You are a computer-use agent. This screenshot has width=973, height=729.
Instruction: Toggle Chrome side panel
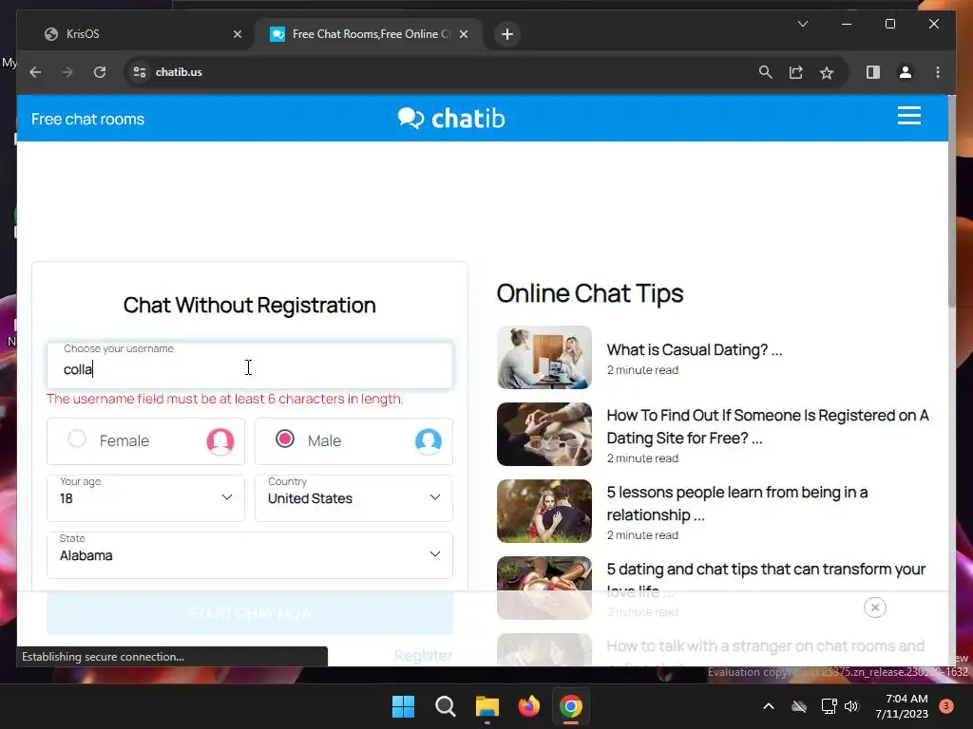pyautogui.click(x=873, y=72)
